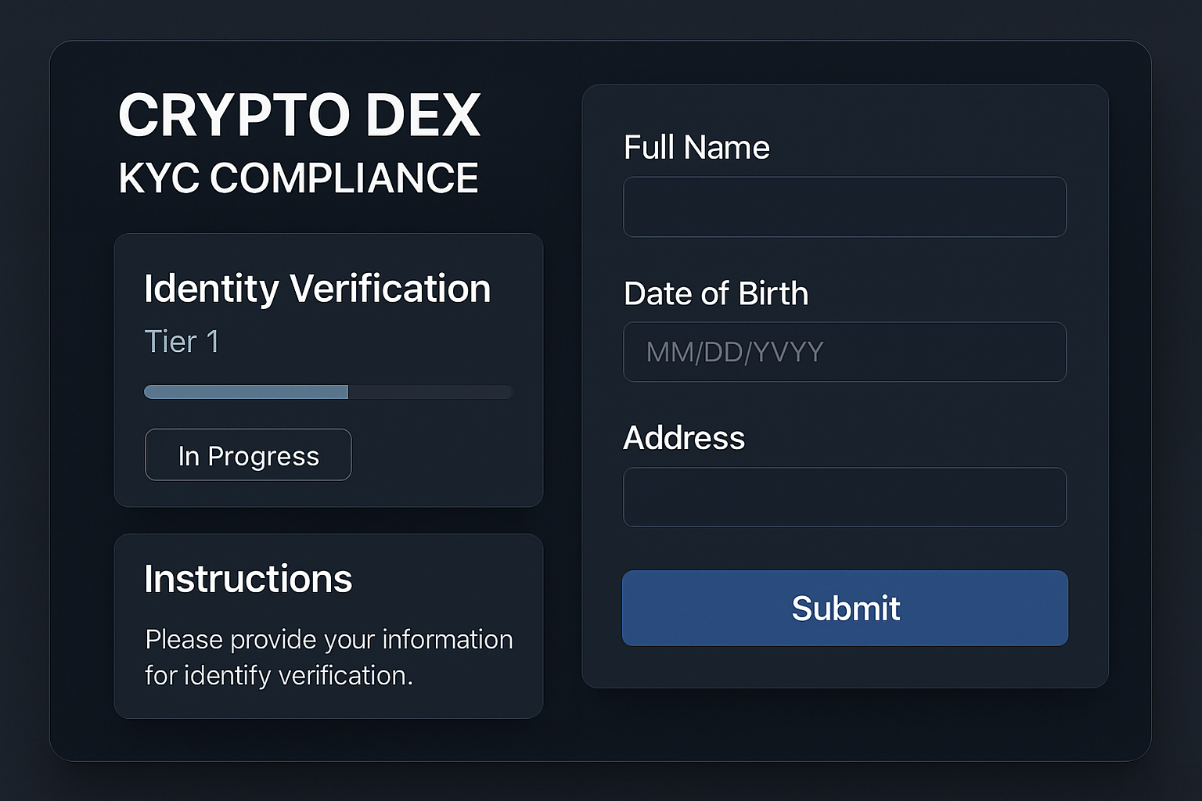The image size is (1202, 801).
Task: Select the Date of Birth field
Action: [844, 352]
